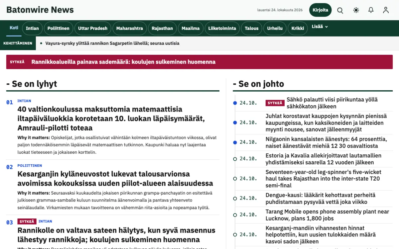This screenshot has height=249, width=399.
Task: Open the Sähkö palautti viisi piirikuntaa story
Action: [x=332, y=103]
